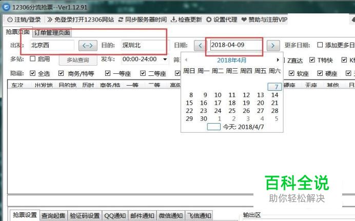This screenshot has height=221, width=355.
Task: Select May 5 in the calendar
Action: pos(276,119)
